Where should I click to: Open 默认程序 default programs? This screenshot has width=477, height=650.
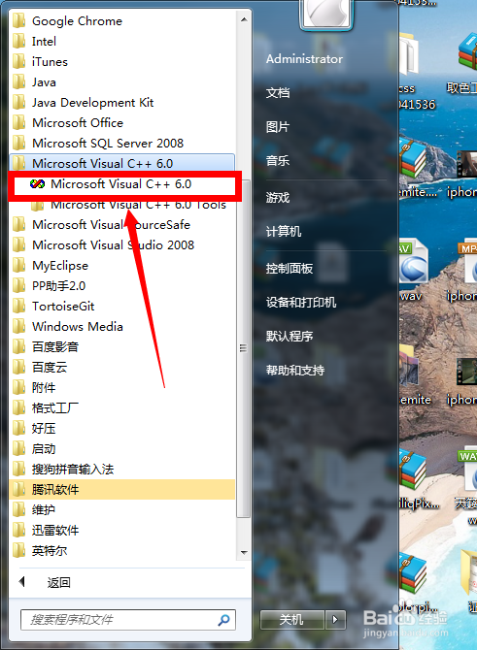pos(290,336)
